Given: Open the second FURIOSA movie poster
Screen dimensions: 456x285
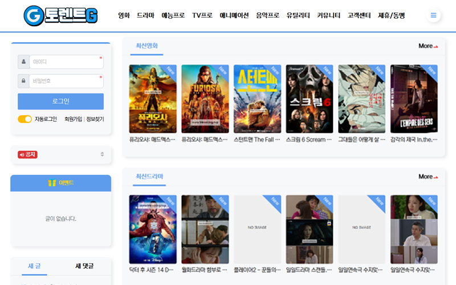Looking at the screenshot, I should tap(205, 99).
